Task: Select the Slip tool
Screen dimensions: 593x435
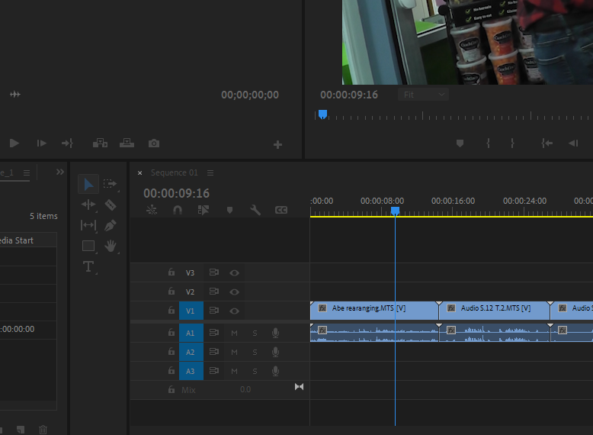Action: coord(88,225)
